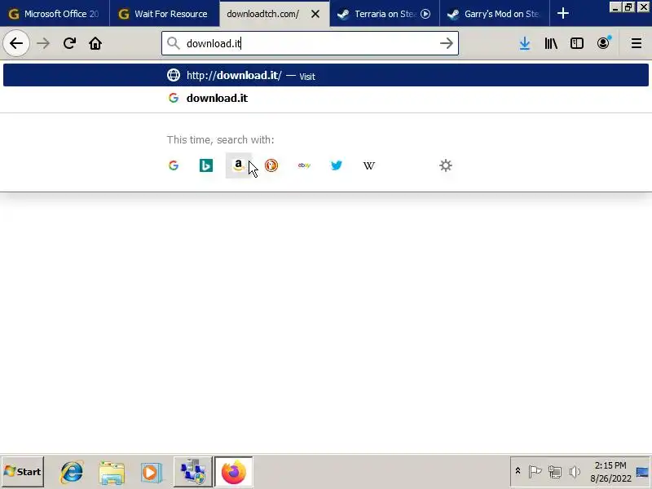The width and height of the screenshot is (652, 489).
Task: Close the downloadtch.com tab
Action: 315,14
